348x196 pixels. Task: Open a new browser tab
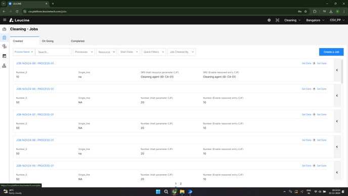click(x=53, y=4)
